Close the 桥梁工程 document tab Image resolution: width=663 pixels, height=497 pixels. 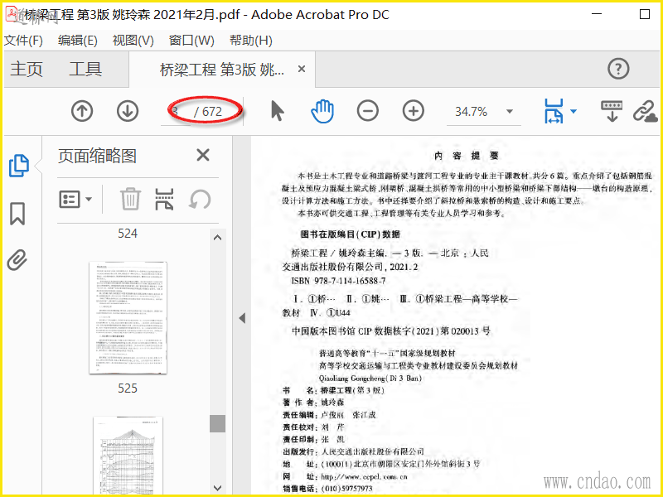click(x=302, y=69)
